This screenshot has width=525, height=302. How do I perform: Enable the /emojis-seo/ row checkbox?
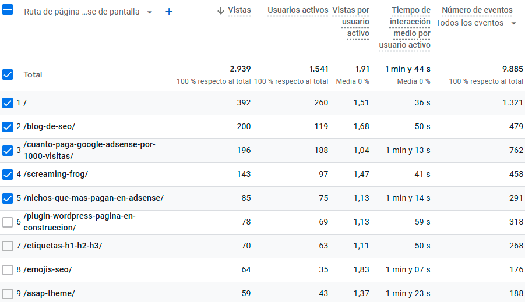(x=8, y=270)
